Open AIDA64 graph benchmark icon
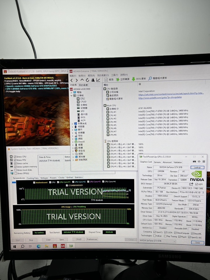210x280 pixels. [98, 80]
